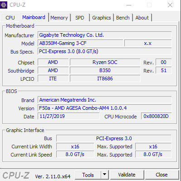Click Current Link Width x16 value
Viewport: 181px width, 181px height.
coord(75,147)
